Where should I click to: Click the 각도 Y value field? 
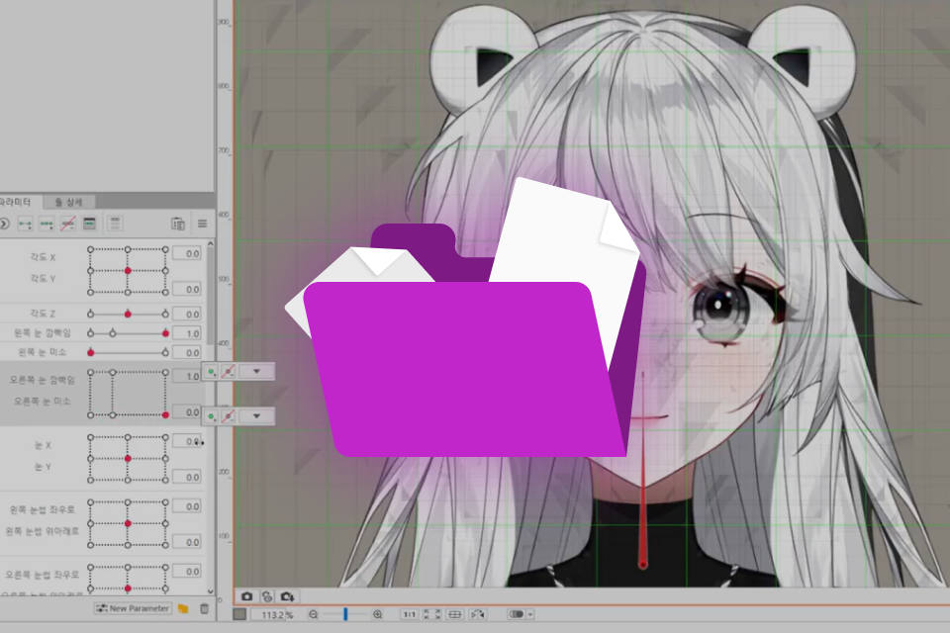[187, 289]
